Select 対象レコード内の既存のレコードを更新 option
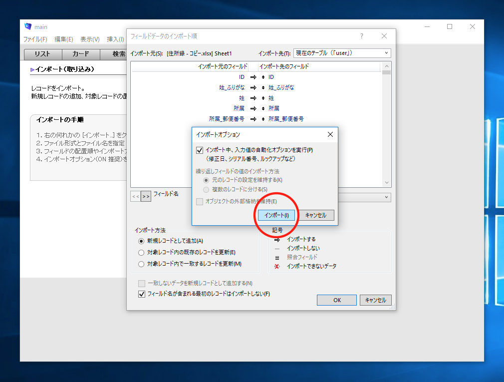504x382 pixels. tap(141, 253)
